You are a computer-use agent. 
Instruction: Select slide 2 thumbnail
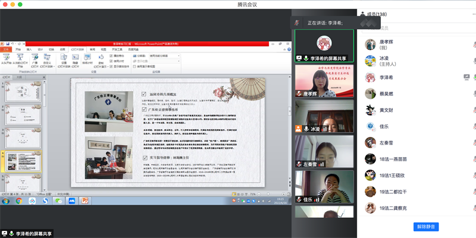click(x=23, y=115)
